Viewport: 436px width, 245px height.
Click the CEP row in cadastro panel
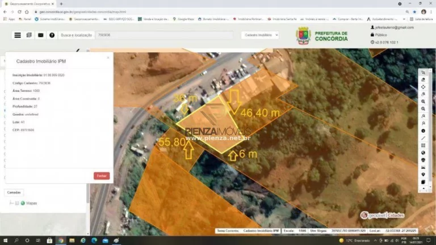pyautogui.click(x=23, y=130)
